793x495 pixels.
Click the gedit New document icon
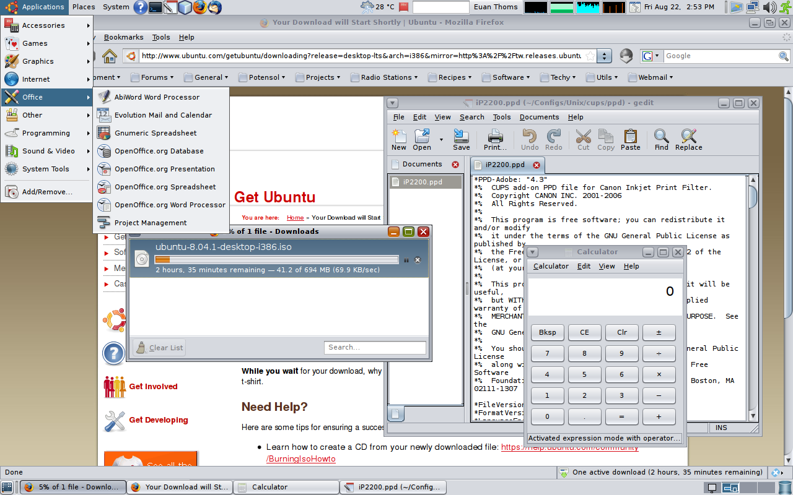tap(399, 139)
